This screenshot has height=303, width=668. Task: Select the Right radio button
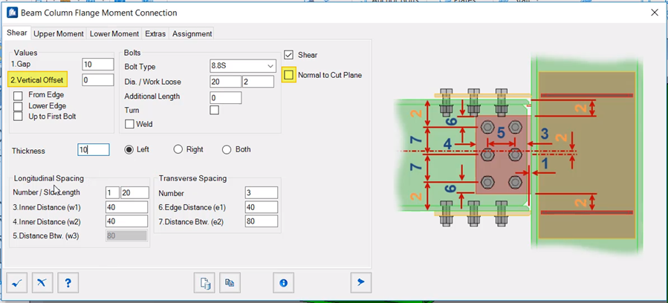click(178, 149)
